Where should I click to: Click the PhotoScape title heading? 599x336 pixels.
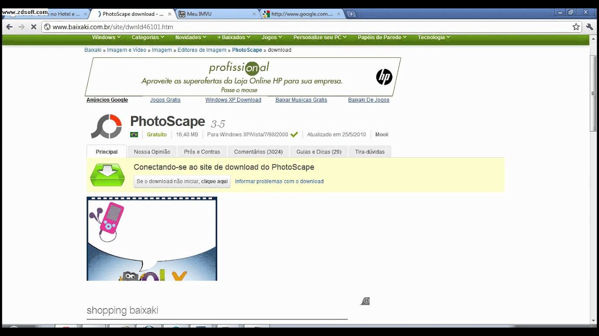[x=168, y=121]
